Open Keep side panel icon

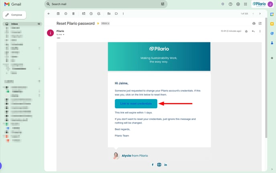[x=272, y=24]
